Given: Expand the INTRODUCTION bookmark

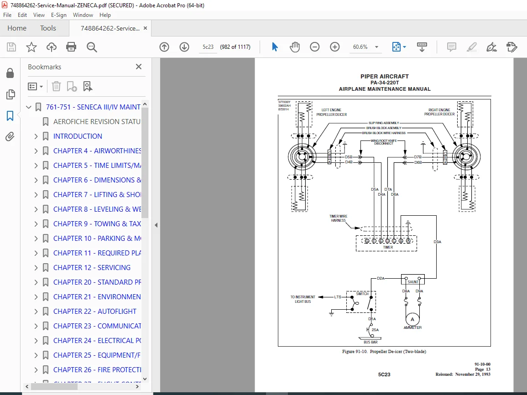Looking at the screenshot, I should coord(36,136).
